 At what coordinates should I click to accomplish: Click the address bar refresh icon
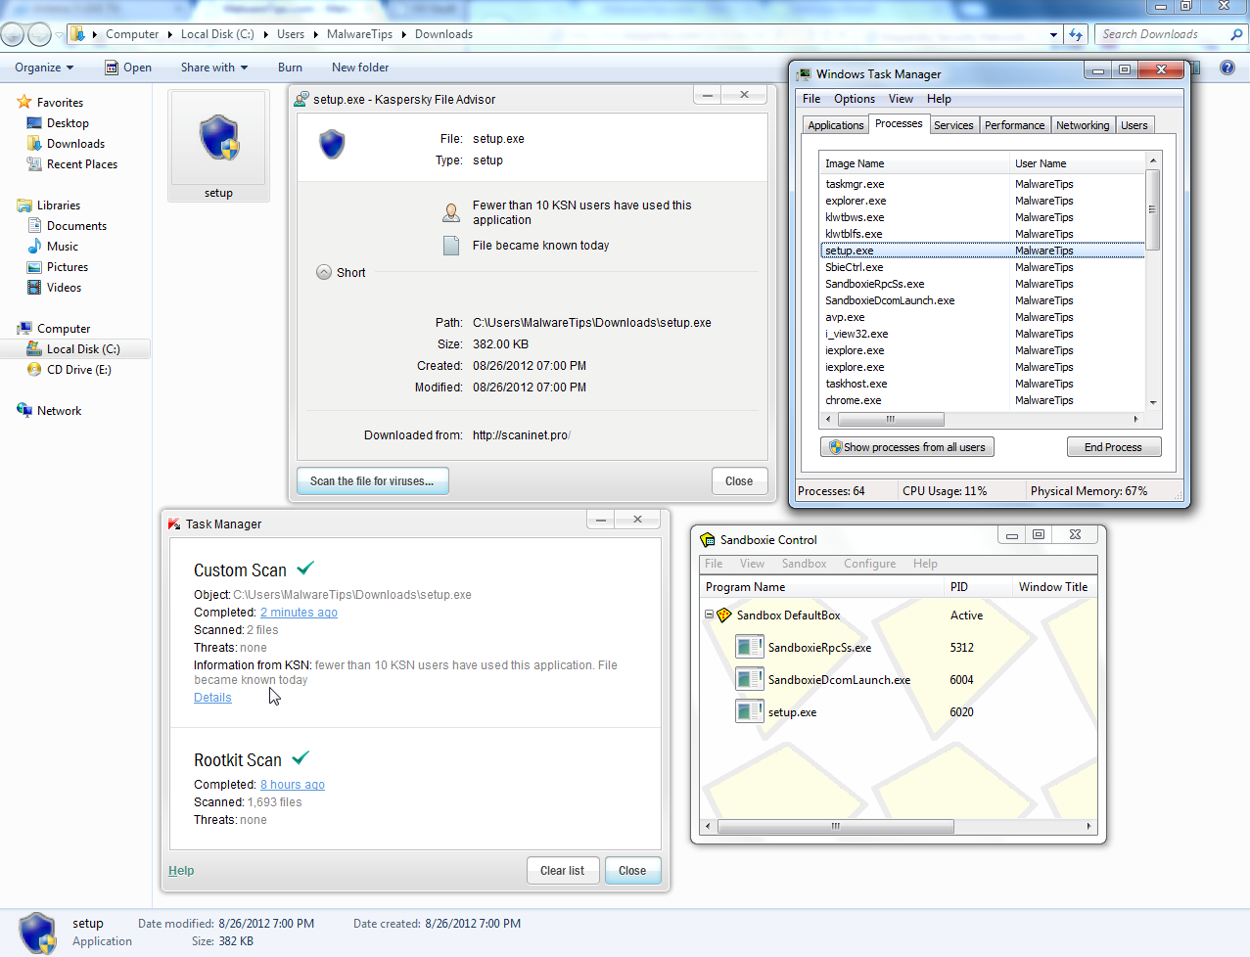pyautogui.click(x=1076, y=34)
